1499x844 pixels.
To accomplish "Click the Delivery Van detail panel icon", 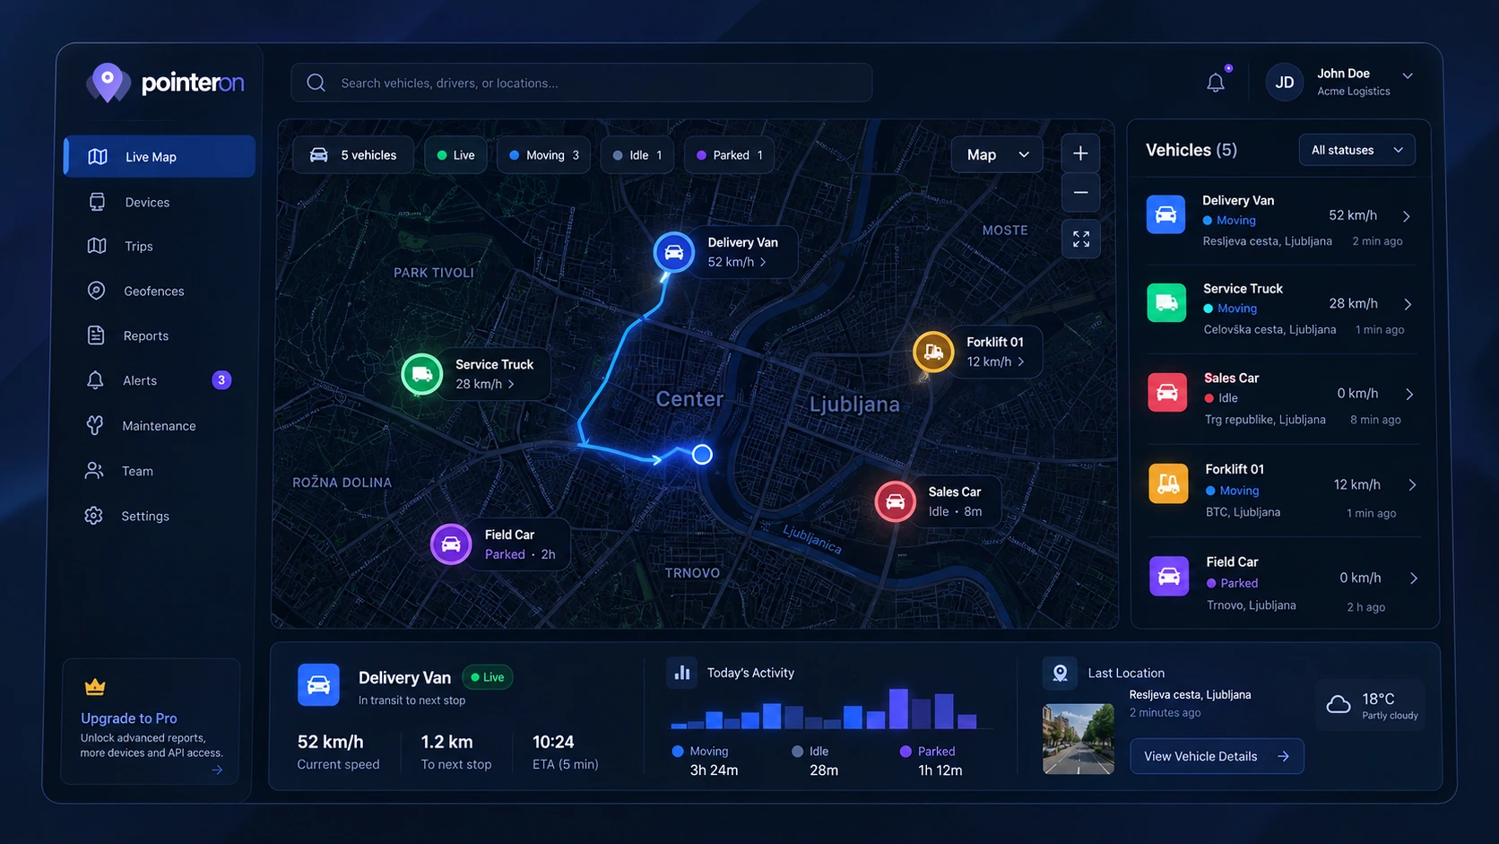I will coord(318,685).
